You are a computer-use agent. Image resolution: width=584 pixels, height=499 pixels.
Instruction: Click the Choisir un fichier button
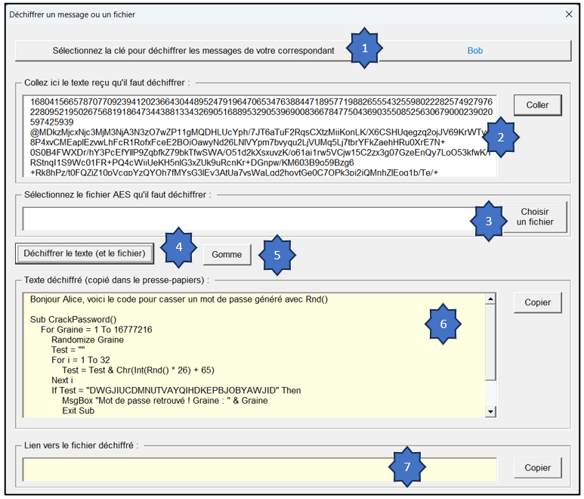coord(535,217)
